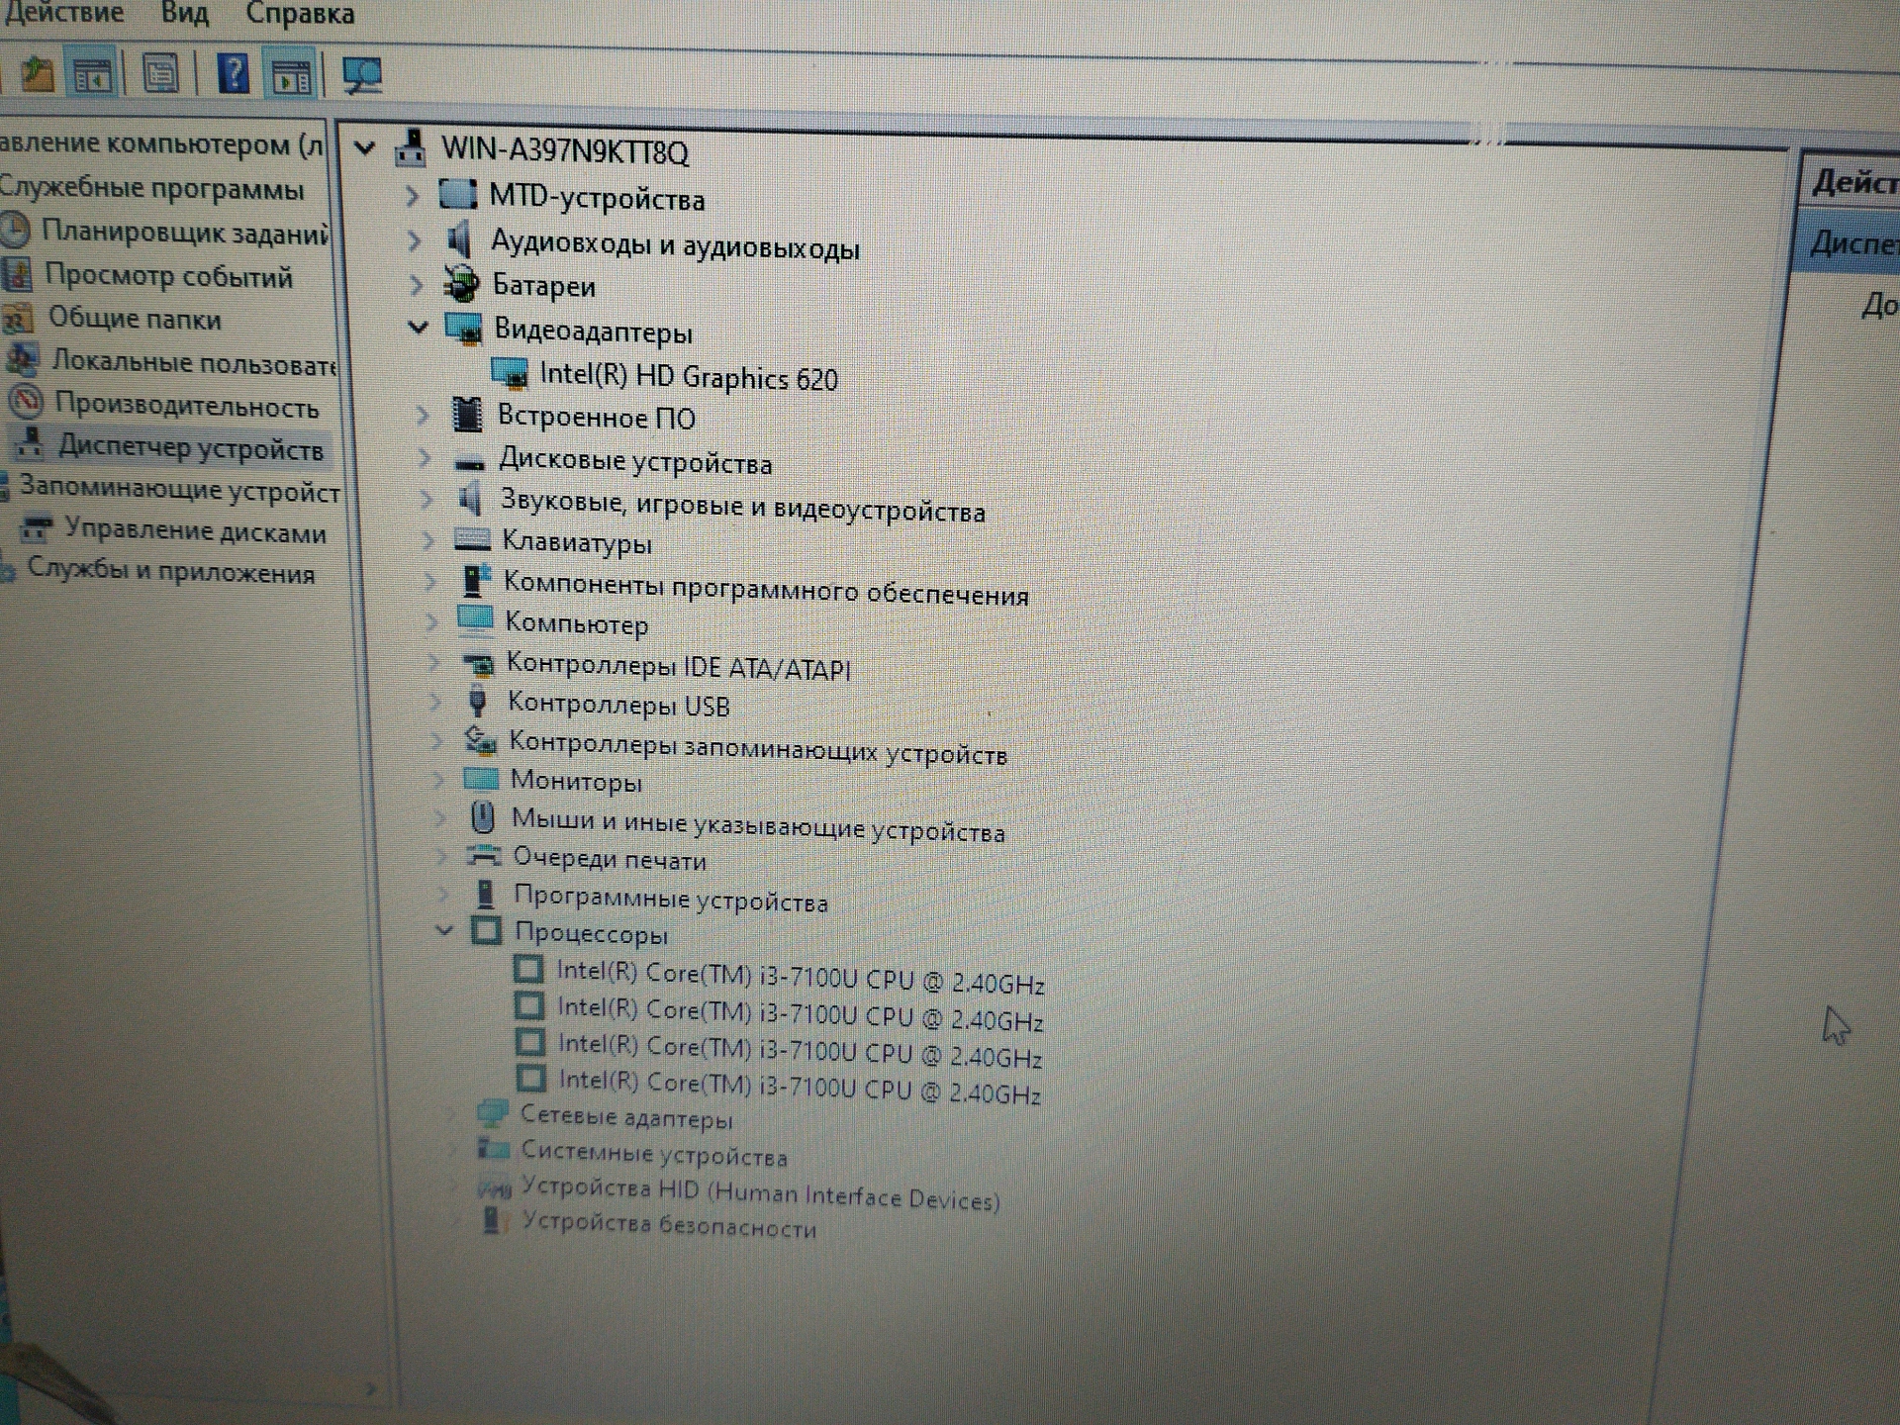Select Служебные программы node
This screenshot has height=1425, width=1900.
(x=152, y=188)
